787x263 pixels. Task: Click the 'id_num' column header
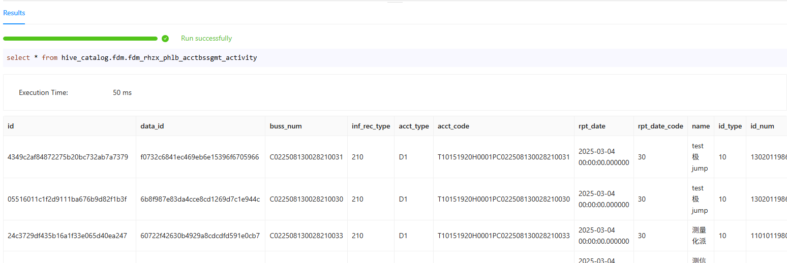(762, 126)
